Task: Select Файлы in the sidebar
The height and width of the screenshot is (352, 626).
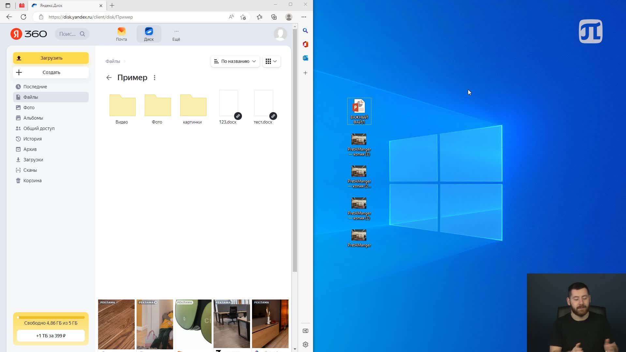Action: tap(51, 97)
